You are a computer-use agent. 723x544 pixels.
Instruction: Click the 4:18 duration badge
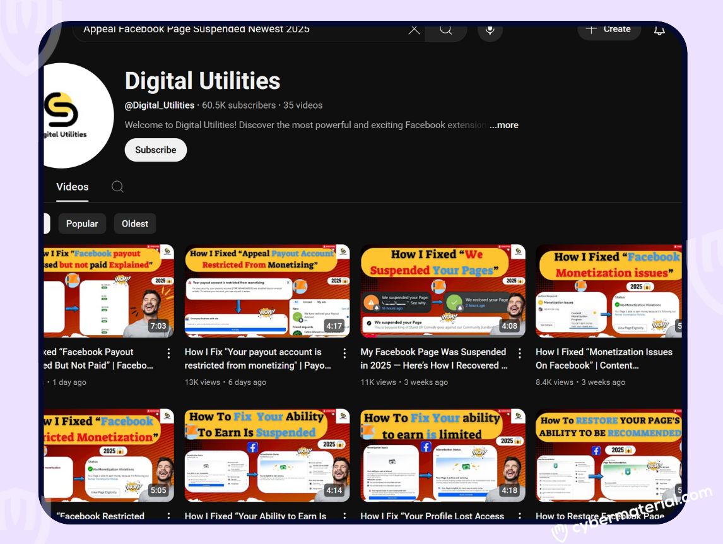pyautogui.click(x=510, y=490)
